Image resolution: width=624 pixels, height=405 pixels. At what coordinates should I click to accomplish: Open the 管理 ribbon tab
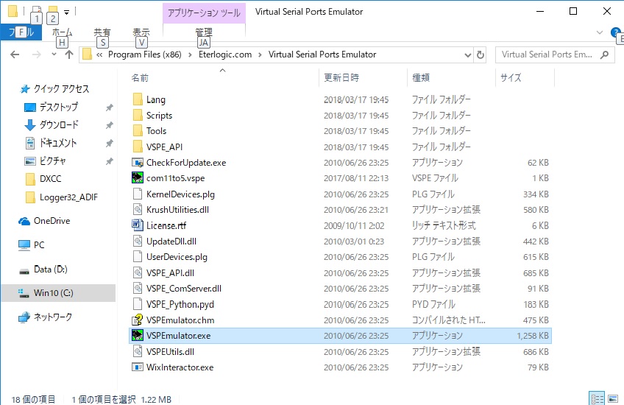click(x=204, y=32)
